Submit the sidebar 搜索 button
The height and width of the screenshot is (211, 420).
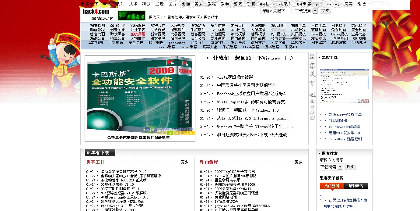(x=350, y=167)
